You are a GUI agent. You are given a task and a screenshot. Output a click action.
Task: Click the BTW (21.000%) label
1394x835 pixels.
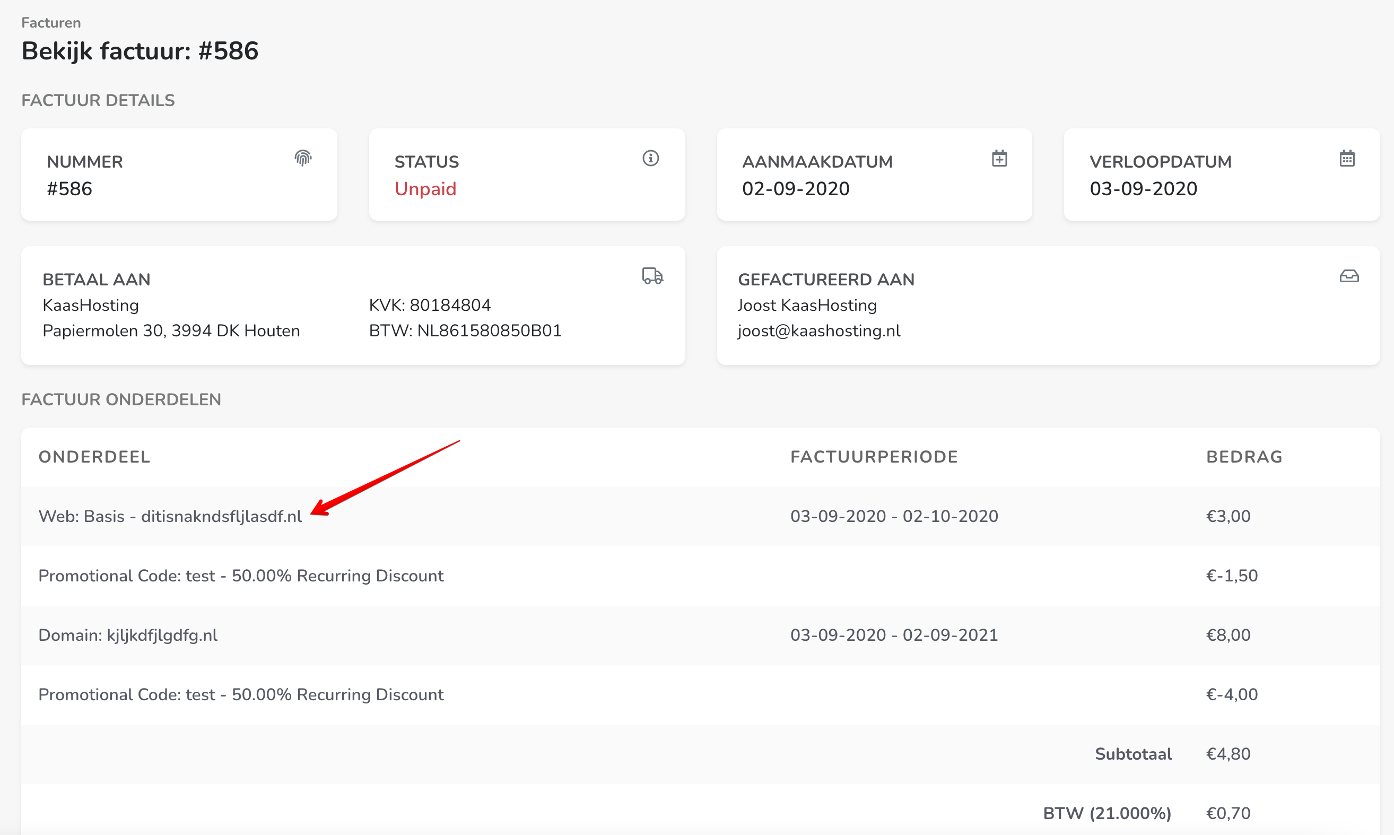coord(1107,814)
